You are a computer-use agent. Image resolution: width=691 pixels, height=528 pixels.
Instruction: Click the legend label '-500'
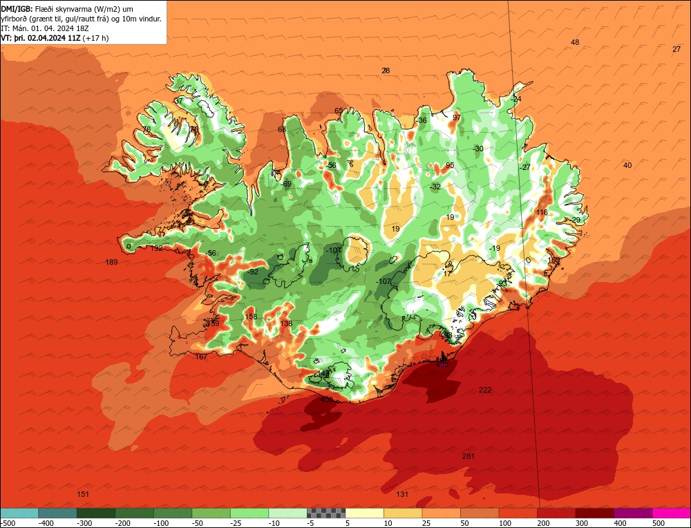[x=7, y=523]
